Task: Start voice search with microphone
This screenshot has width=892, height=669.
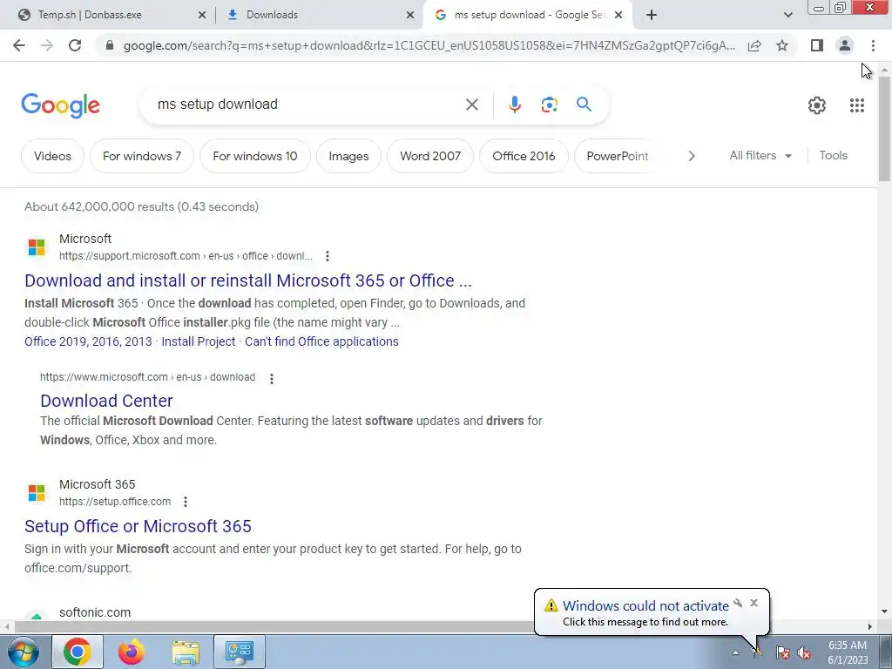Action: tap(514, 105)
